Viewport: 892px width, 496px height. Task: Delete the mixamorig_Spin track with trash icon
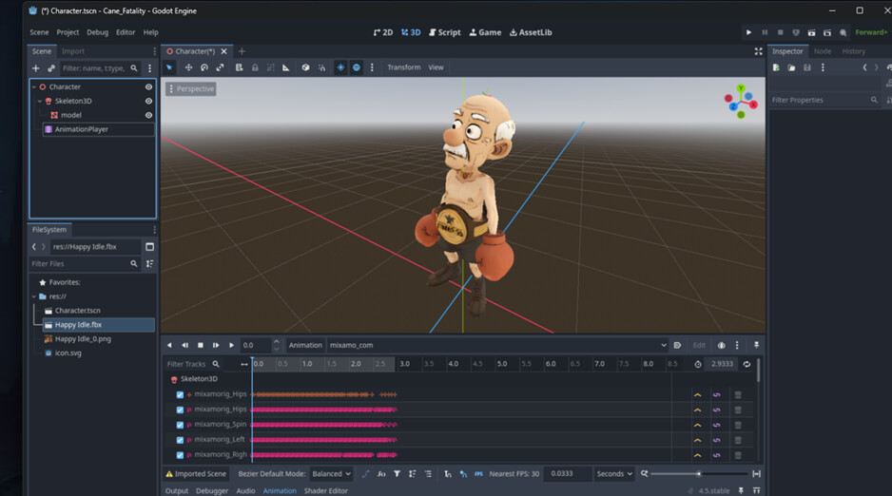point(737,425)
